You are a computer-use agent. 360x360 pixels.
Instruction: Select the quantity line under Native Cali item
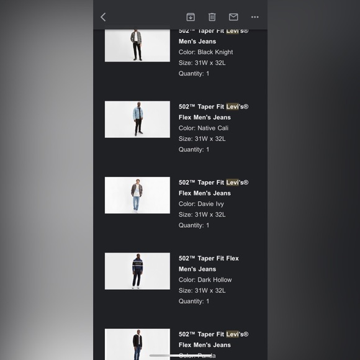[x=194, y=150]
